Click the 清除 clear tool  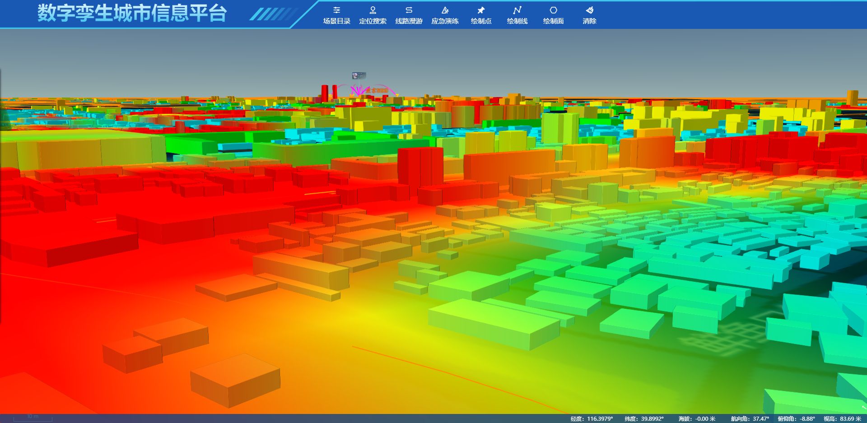(589, 15)
